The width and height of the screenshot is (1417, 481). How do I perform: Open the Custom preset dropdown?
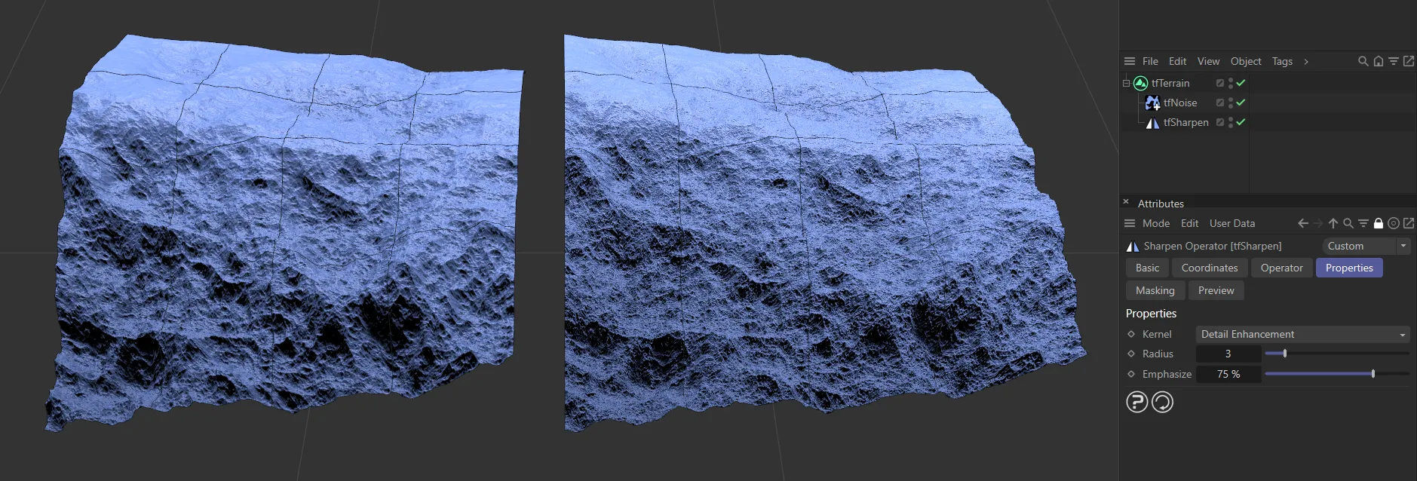[1366, 246]
